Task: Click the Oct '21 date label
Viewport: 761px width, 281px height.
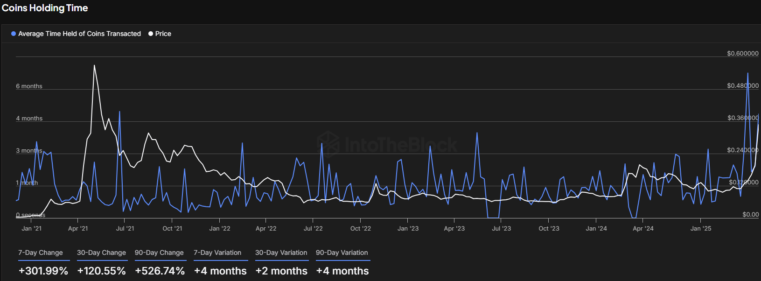Action: (x=172, y=228)
